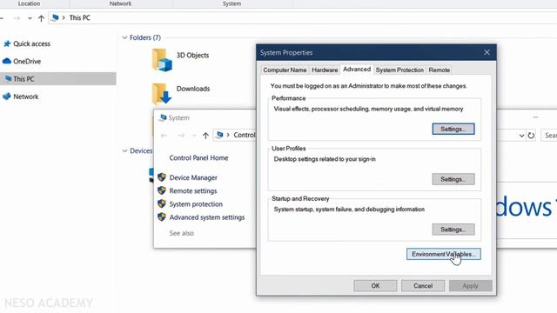Click the Network ribbon group label
Image resolution: width=557 pixels, height=313 pixels.
(120, 3)
